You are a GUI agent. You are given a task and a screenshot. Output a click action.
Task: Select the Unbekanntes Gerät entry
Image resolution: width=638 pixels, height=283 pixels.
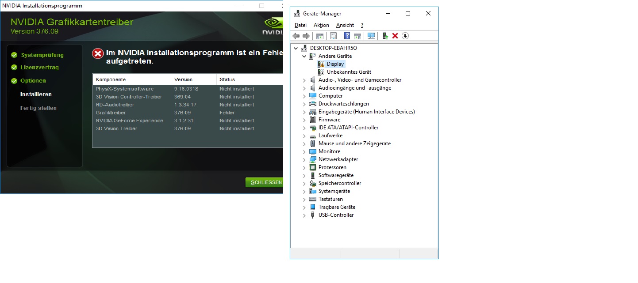coord(349,72)
